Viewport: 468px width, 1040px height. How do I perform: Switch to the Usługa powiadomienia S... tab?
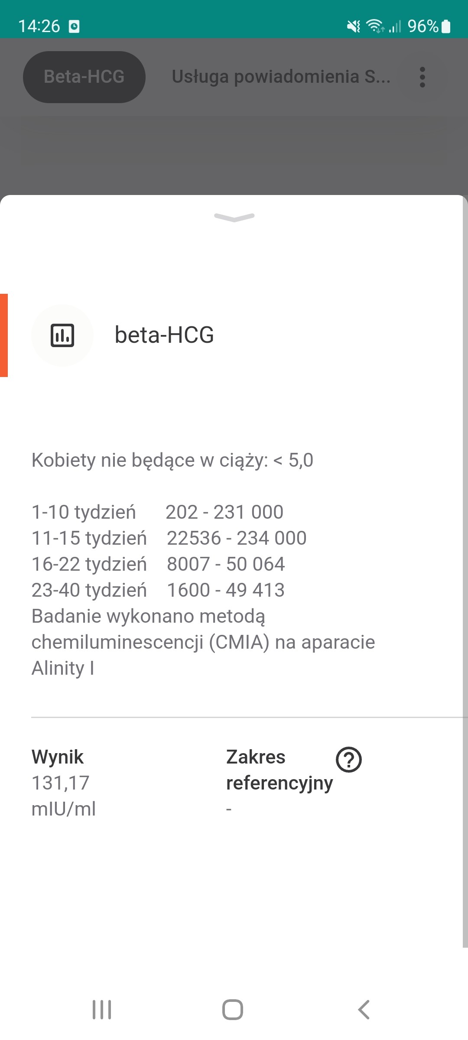coord(281,77)
